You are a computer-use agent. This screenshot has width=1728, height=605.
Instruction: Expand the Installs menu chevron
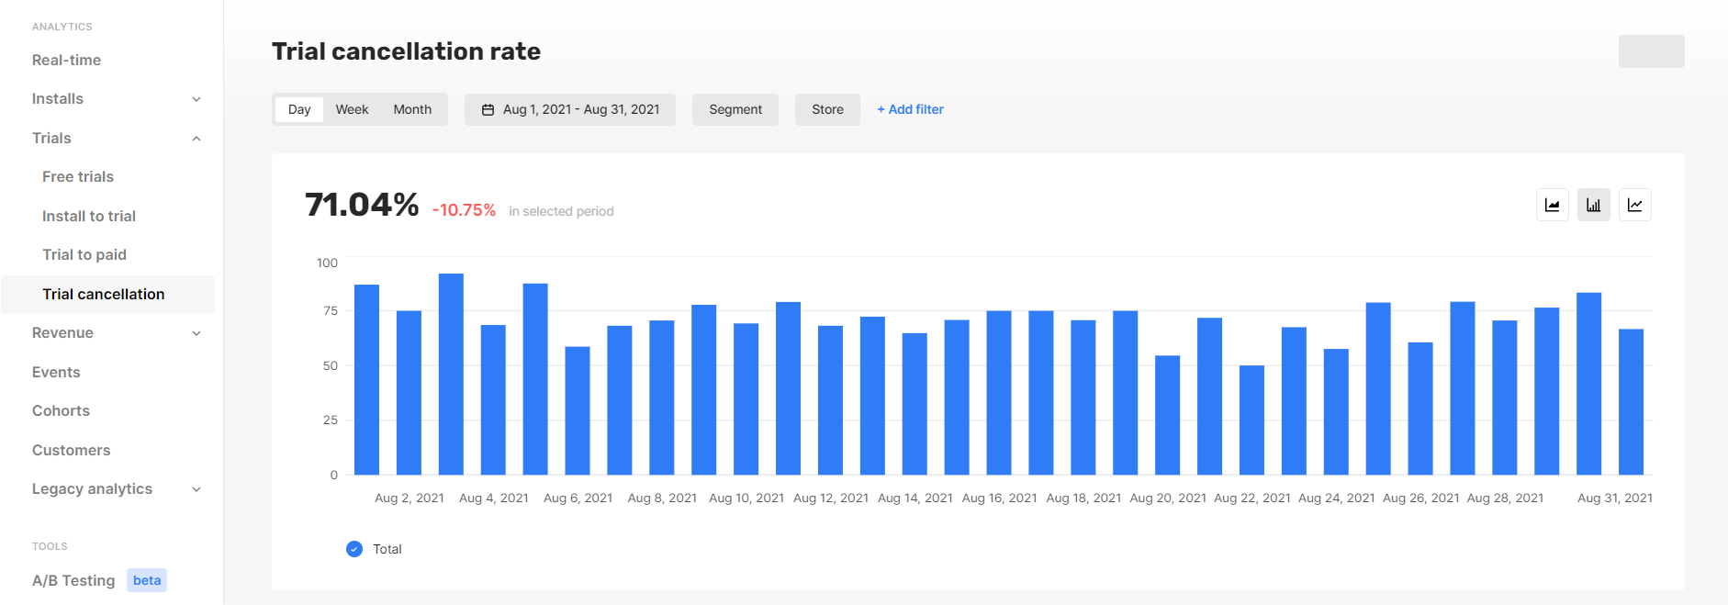[196, 99]
